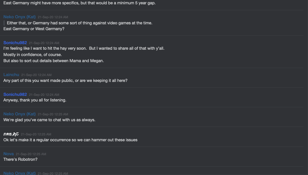The width and height of the screenshot is (308, 175).
Task: Click the "There's Robotron?" message
Action: point(20,160)
